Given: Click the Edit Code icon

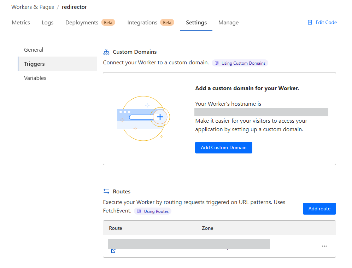Looking at the screenshot, I should (310, 22).
